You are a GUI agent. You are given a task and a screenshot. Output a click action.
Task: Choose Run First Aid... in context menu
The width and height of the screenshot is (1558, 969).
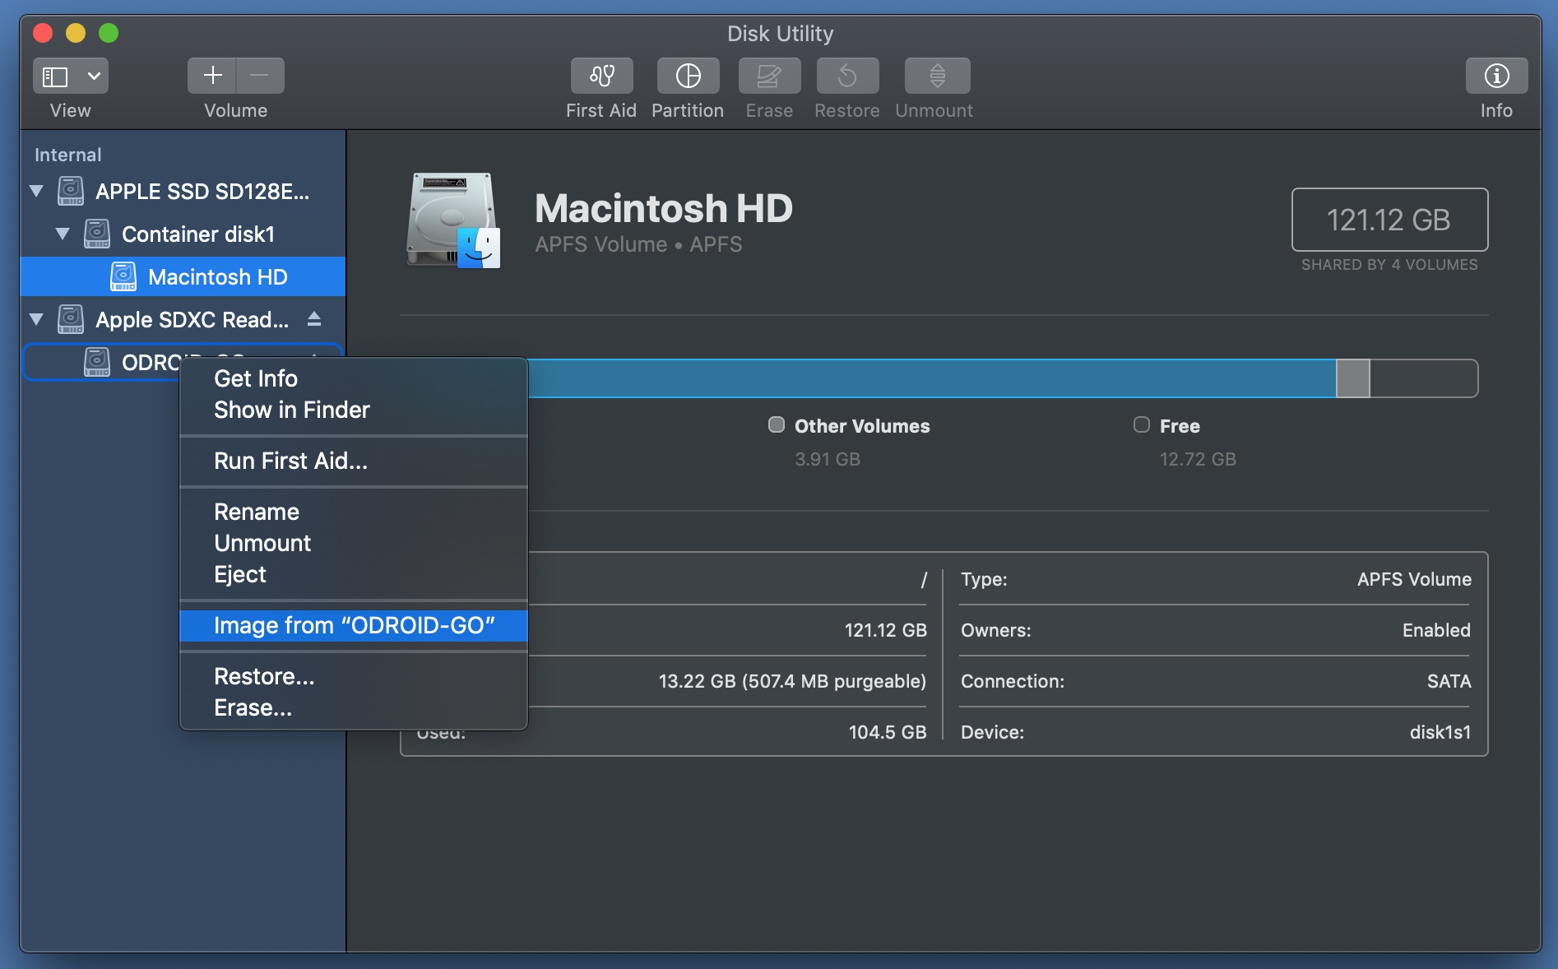pos(353,461)
